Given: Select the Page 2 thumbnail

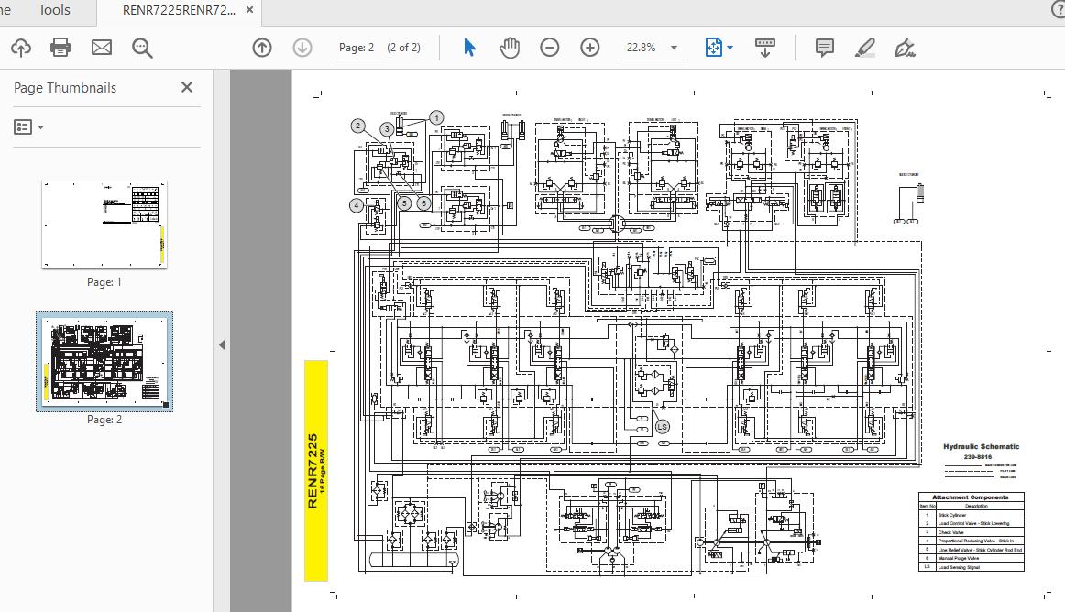Looking at the screenshot, I should (104, 362).
